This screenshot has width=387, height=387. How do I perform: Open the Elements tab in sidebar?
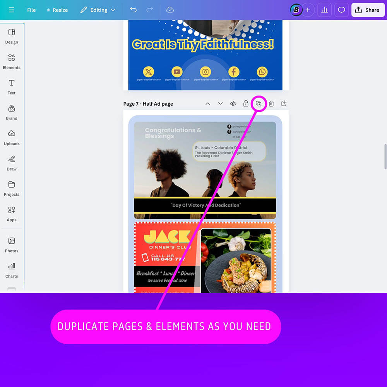(x=12, y=62)
